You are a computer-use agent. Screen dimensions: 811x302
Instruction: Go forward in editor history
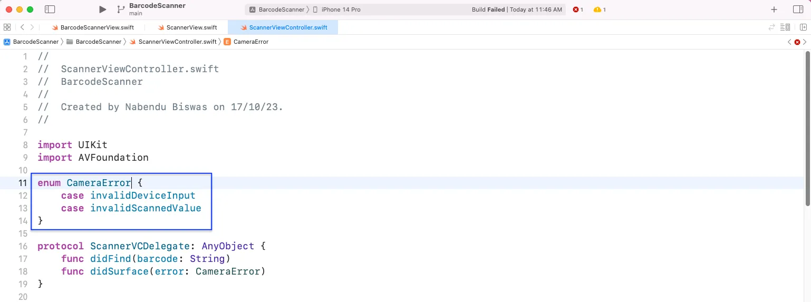[x=32, y=27]
